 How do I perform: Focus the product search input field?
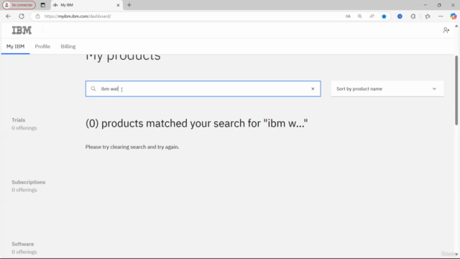pos(203,88)
